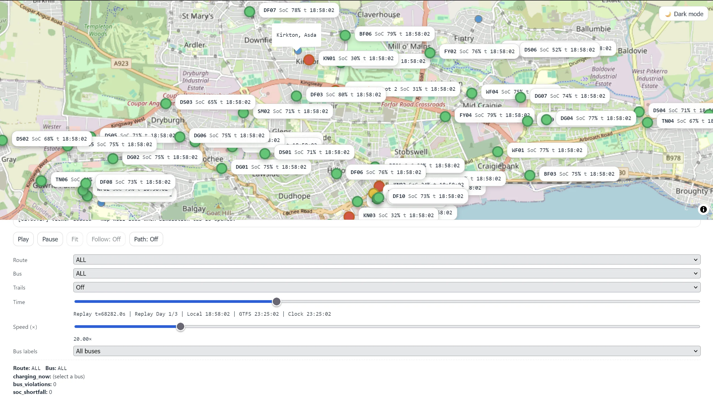The height and width of the screenshot is (397, 713).
Task: Pause the replay
Action: [x=50, y=239]
